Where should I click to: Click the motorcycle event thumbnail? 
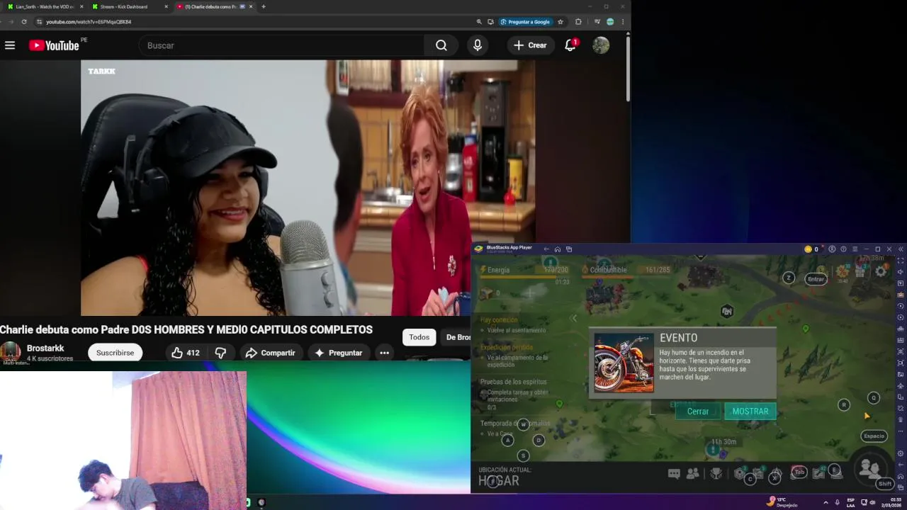pos(624,363)
